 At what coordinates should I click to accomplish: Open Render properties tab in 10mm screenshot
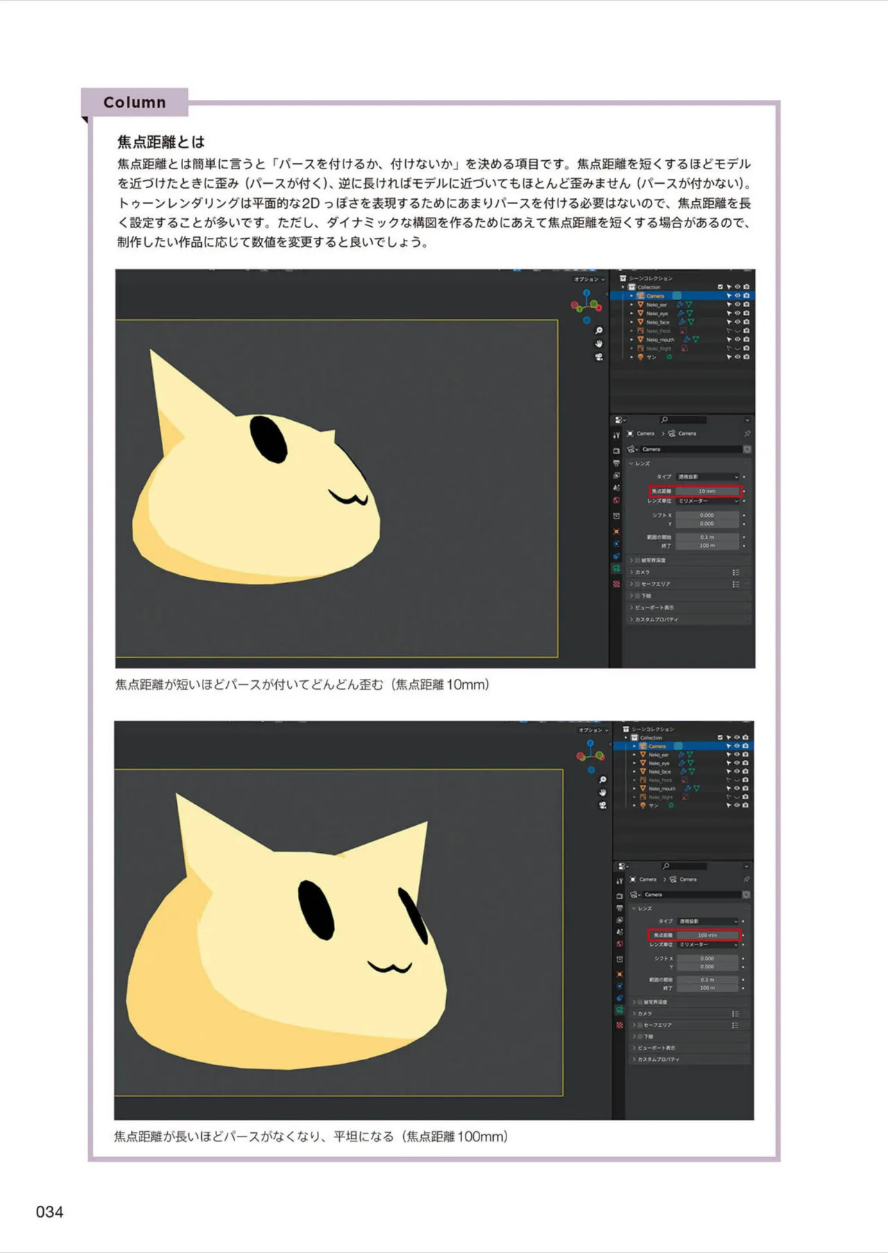(616, 450)
